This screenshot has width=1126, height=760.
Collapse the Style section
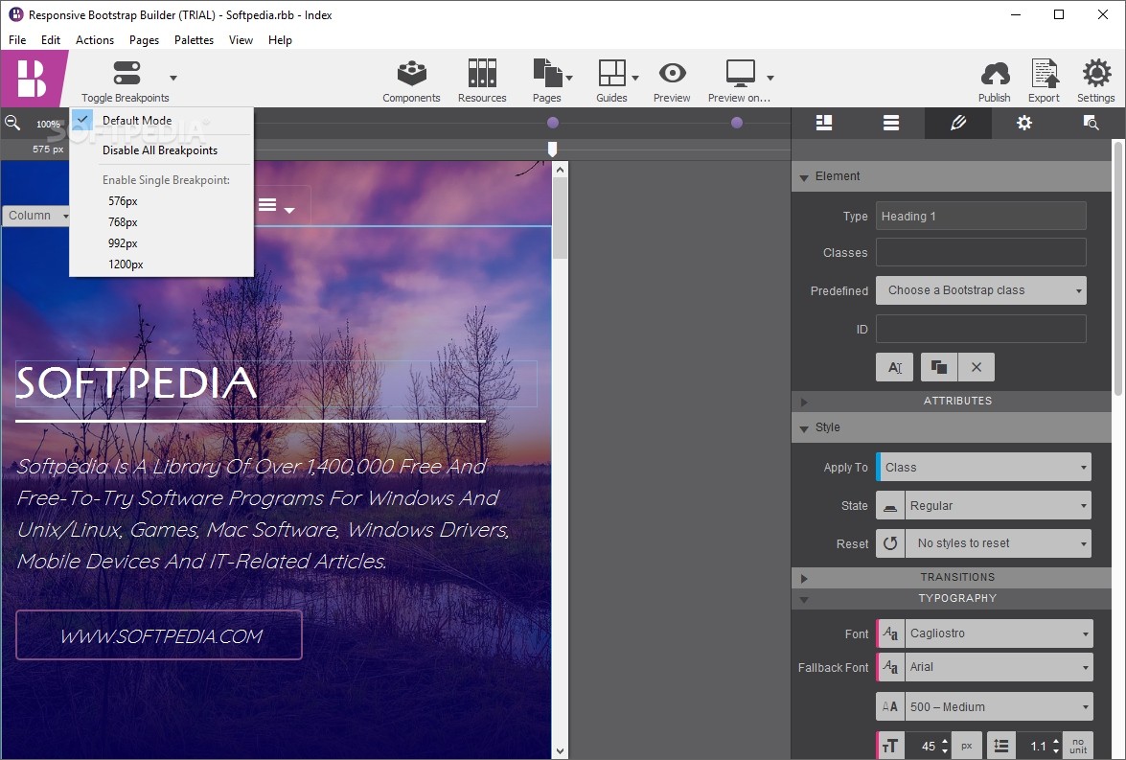coord(804,428)
